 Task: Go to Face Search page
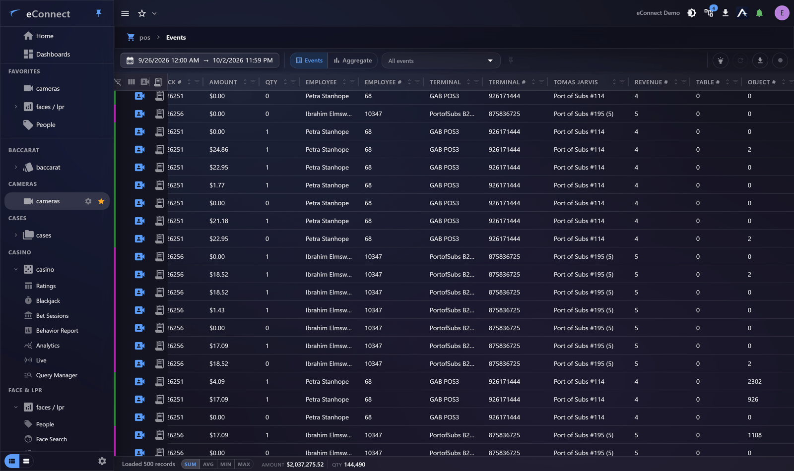pos(51,439)
